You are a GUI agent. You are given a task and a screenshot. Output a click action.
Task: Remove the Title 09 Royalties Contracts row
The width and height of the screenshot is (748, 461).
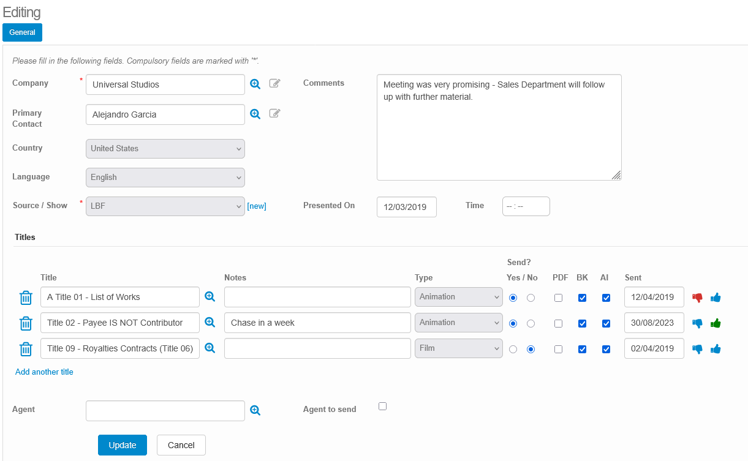tap(26, 349)
